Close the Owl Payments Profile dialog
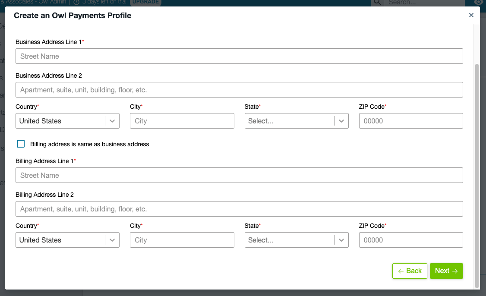The width and height of the screenshot is (486, 296). (x=471, y=15)
